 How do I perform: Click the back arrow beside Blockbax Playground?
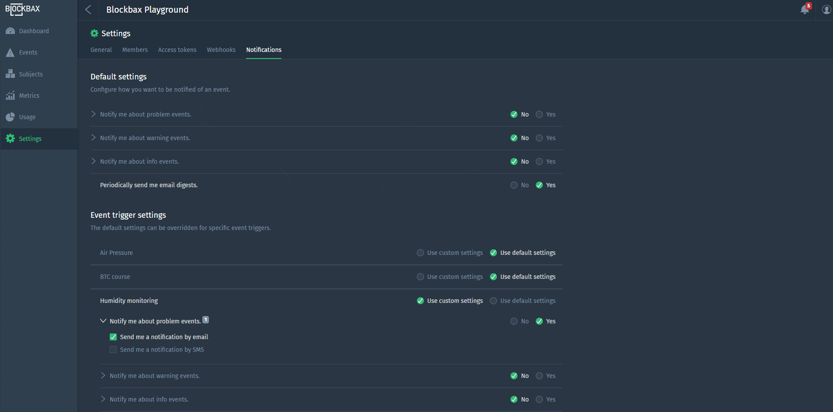coord(88,10)
